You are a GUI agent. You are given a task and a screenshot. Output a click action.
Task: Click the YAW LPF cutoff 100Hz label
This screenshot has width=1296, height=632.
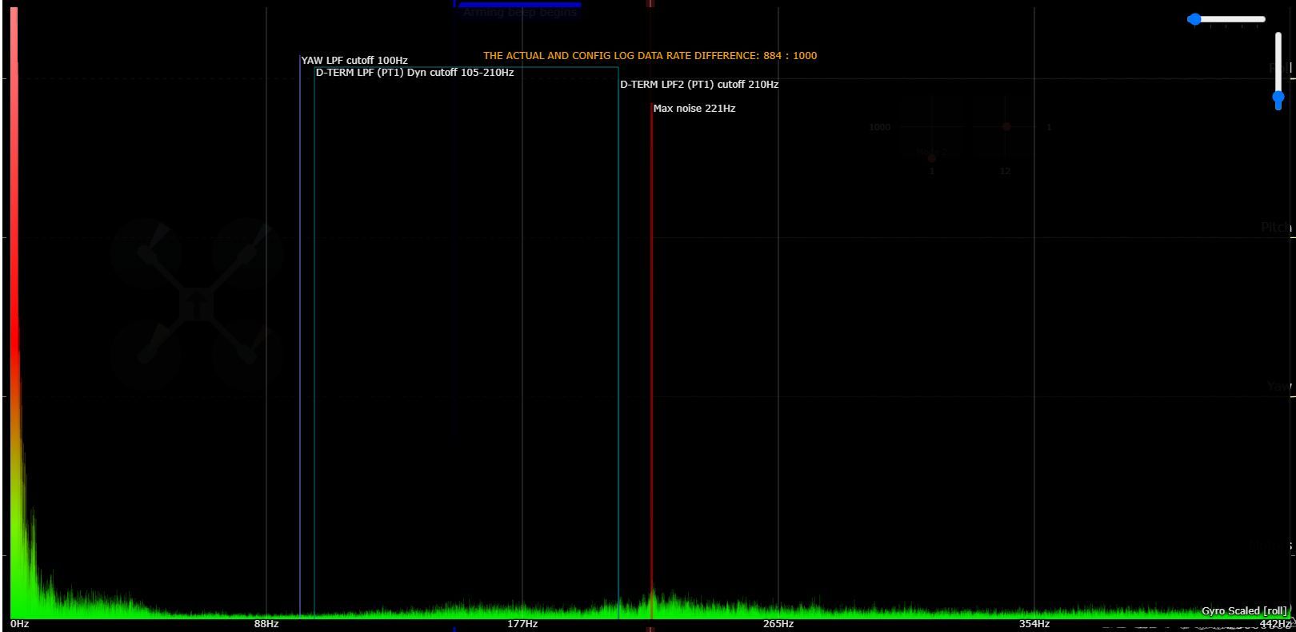point(354,61)
